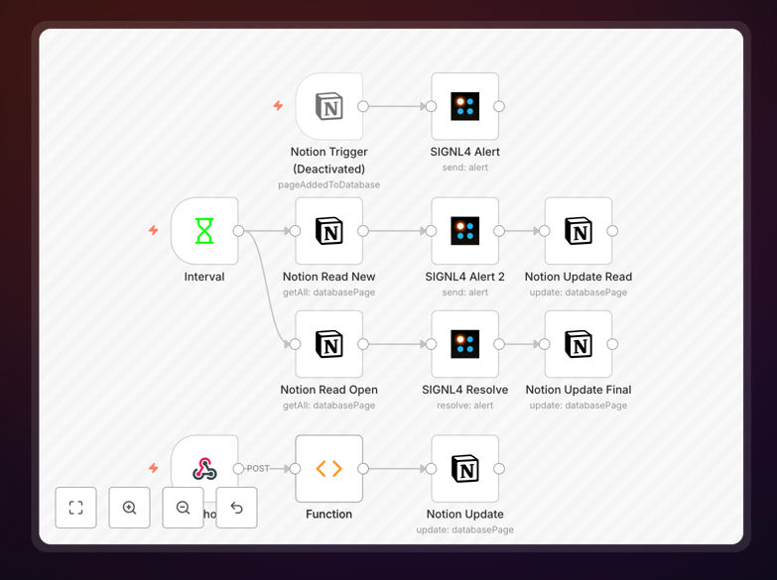Select the Interval hourglass node
Screen dimensions: 777x580
pos(204,231)
